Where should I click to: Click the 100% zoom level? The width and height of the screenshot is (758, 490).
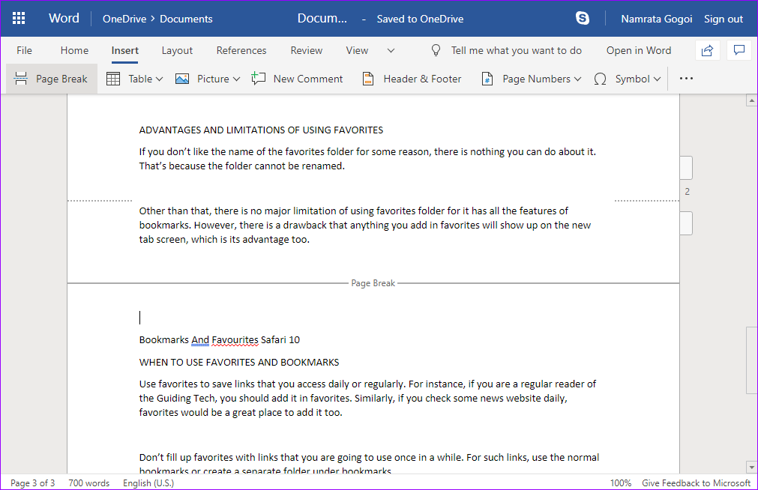[x=620, y=483]
